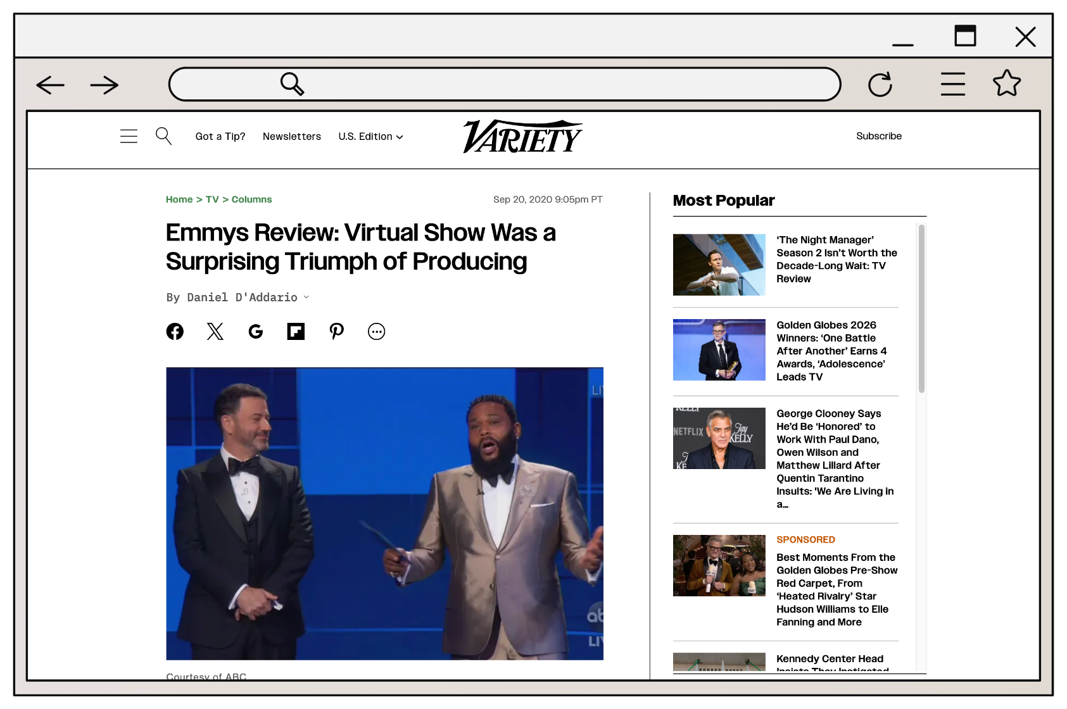Show more sharing options ellipsis icon
This screenshot has width=1067, height=709.
[x=377, y=331]
